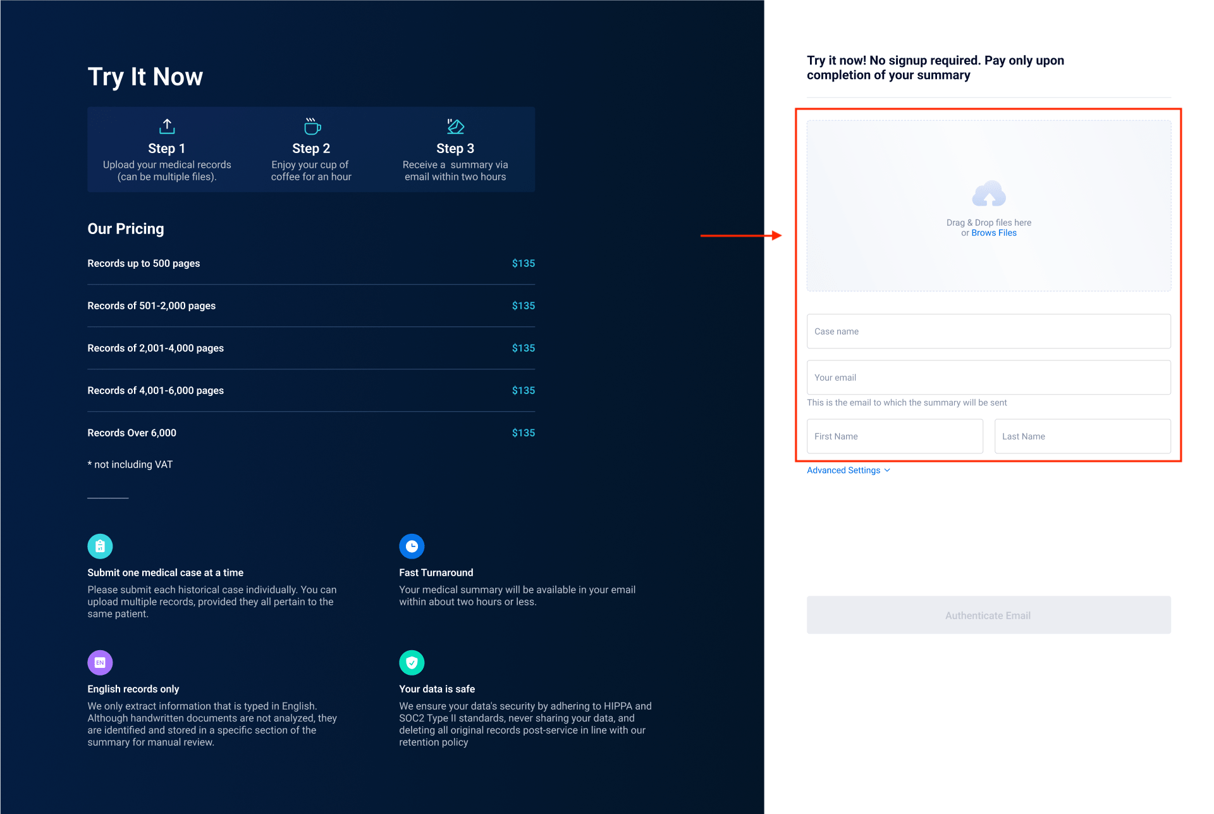Click the fast turnaround clock icon
1214x814 pixels.
click(x=412, y=546)
